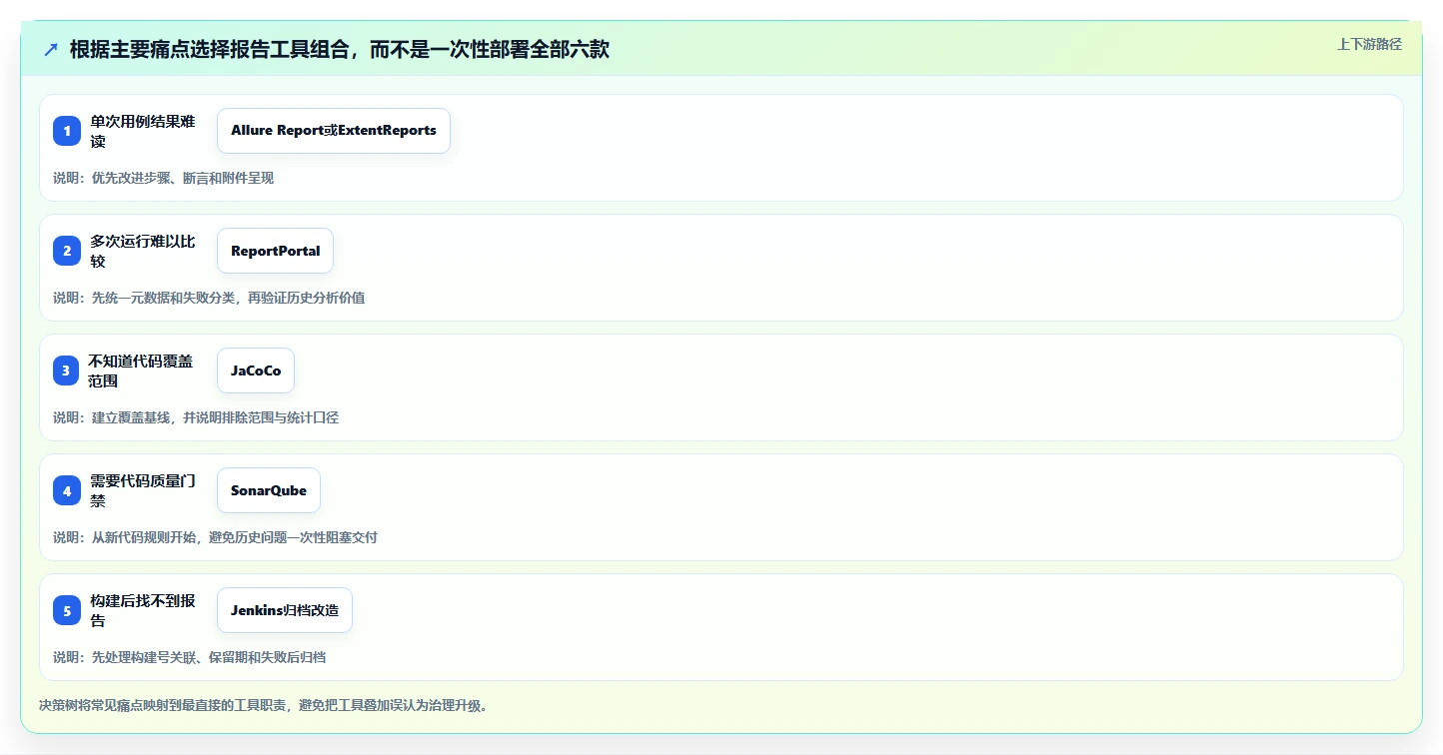
Task: Click the note 建立覆盖基线
Action: point(131,417)
